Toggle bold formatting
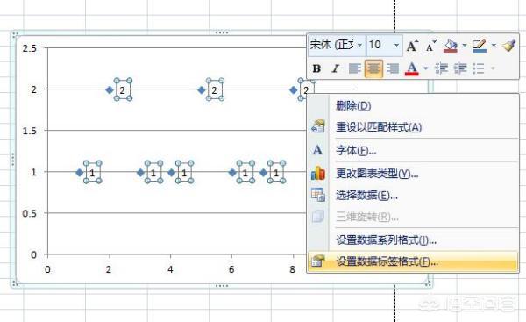526x322 pixels. [x=316, y=68]
